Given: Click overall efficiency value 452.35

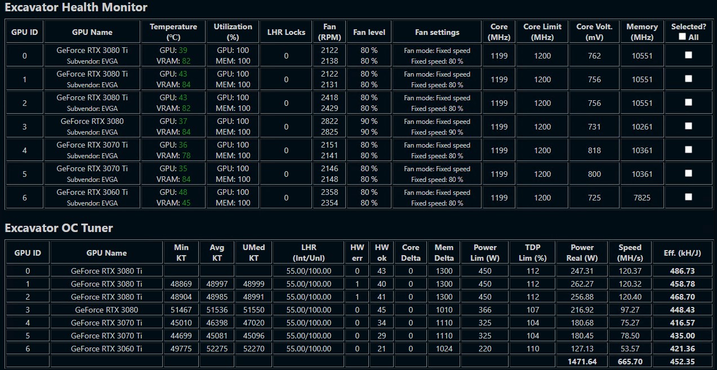Looking at the screenshot, I should pyautogui.click(x=682, y=362).
